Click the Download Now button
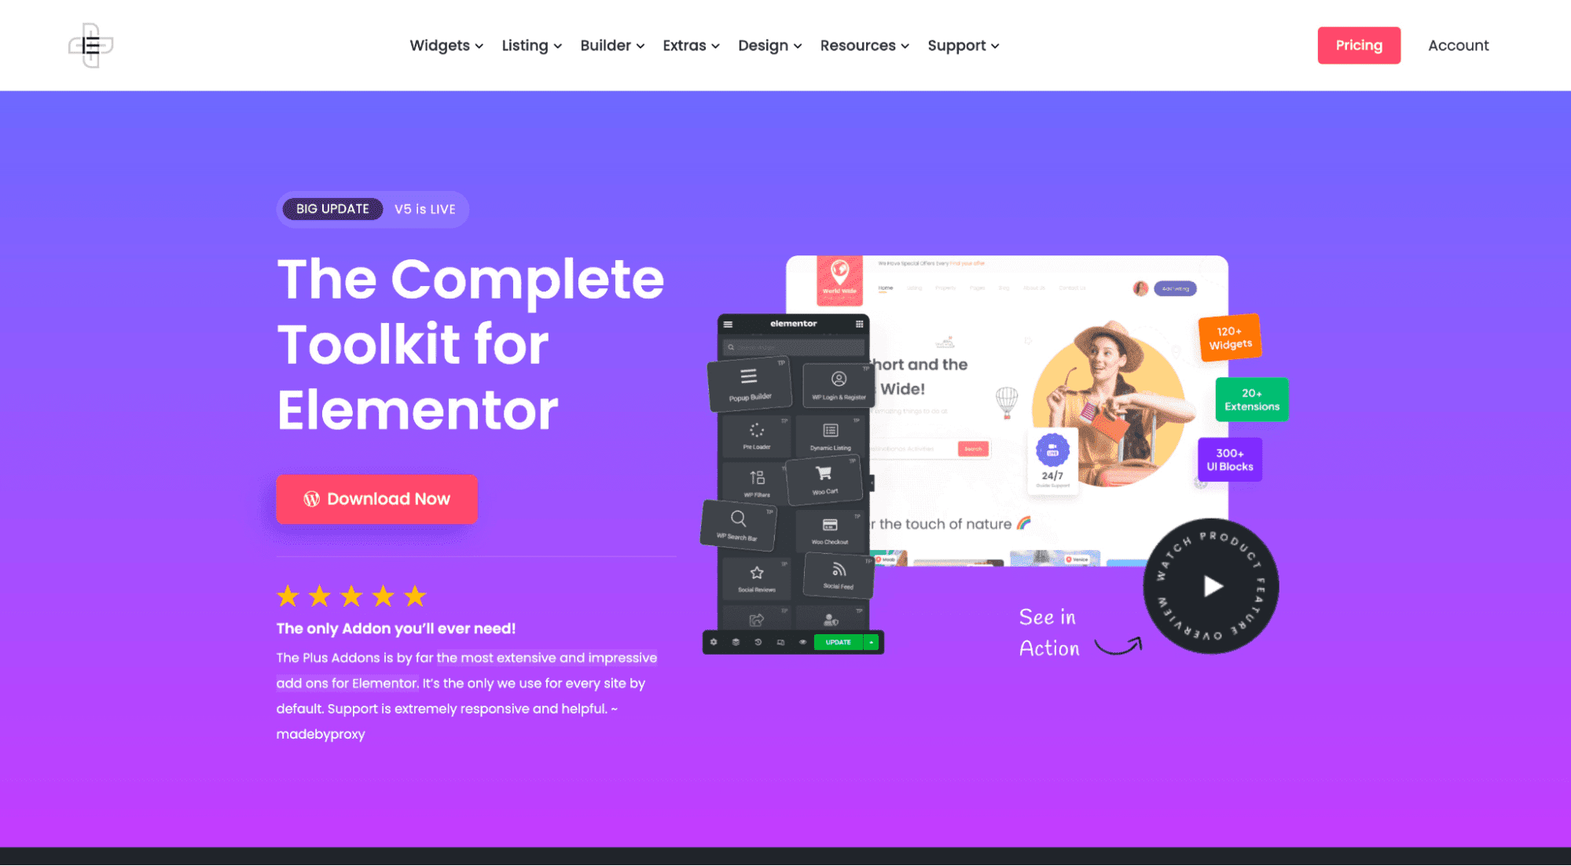The height and width of the screenshot is (866, 1571). click(x=376, y=499)
